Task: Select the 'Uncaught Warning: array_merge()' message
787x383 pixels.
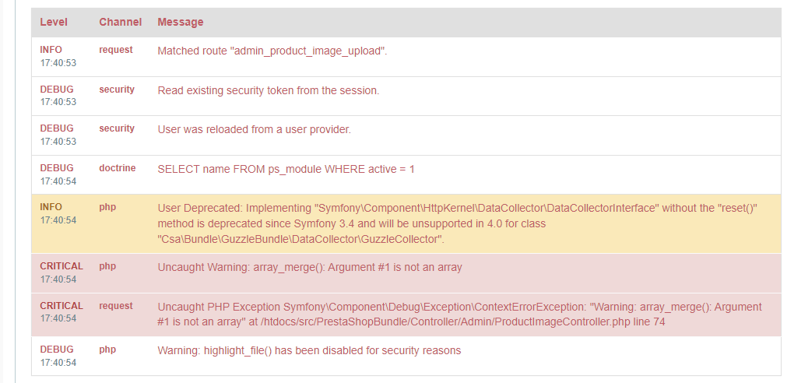Action: (x=310, y=267)
